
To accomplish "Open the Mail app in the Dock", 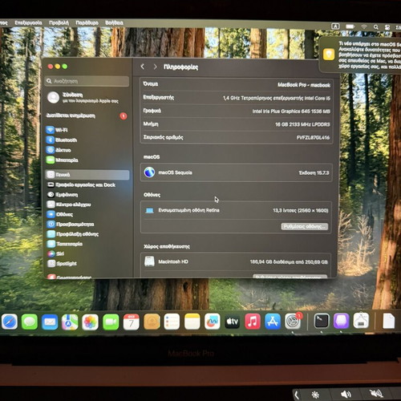I will click(x=50, y=322).
